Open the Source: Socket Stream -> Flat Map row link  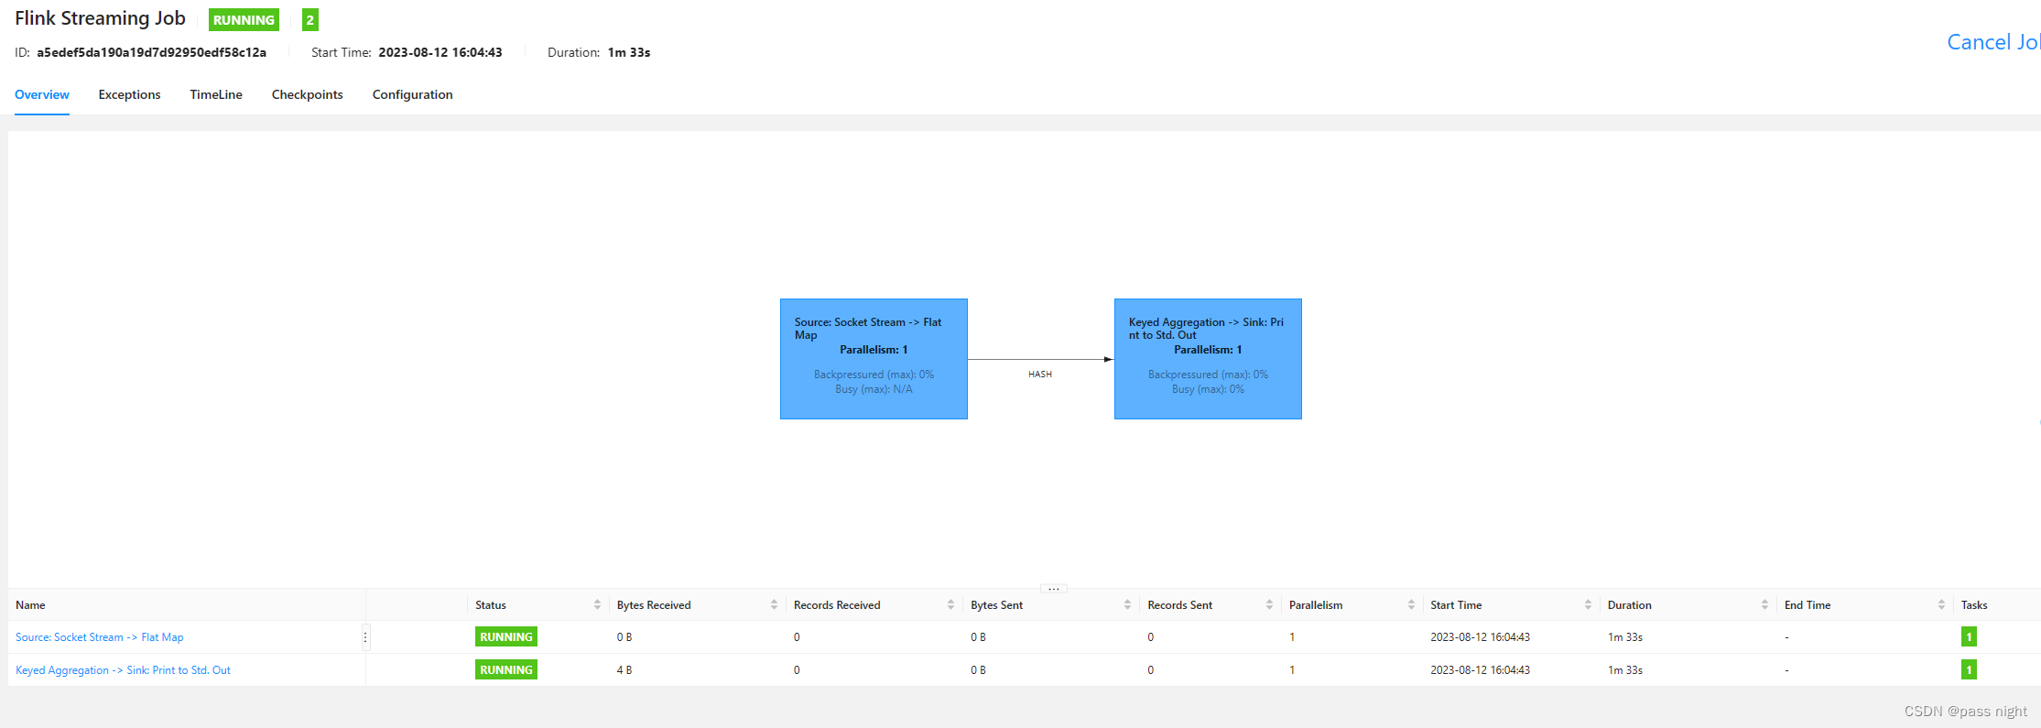[x=99, y=637]
